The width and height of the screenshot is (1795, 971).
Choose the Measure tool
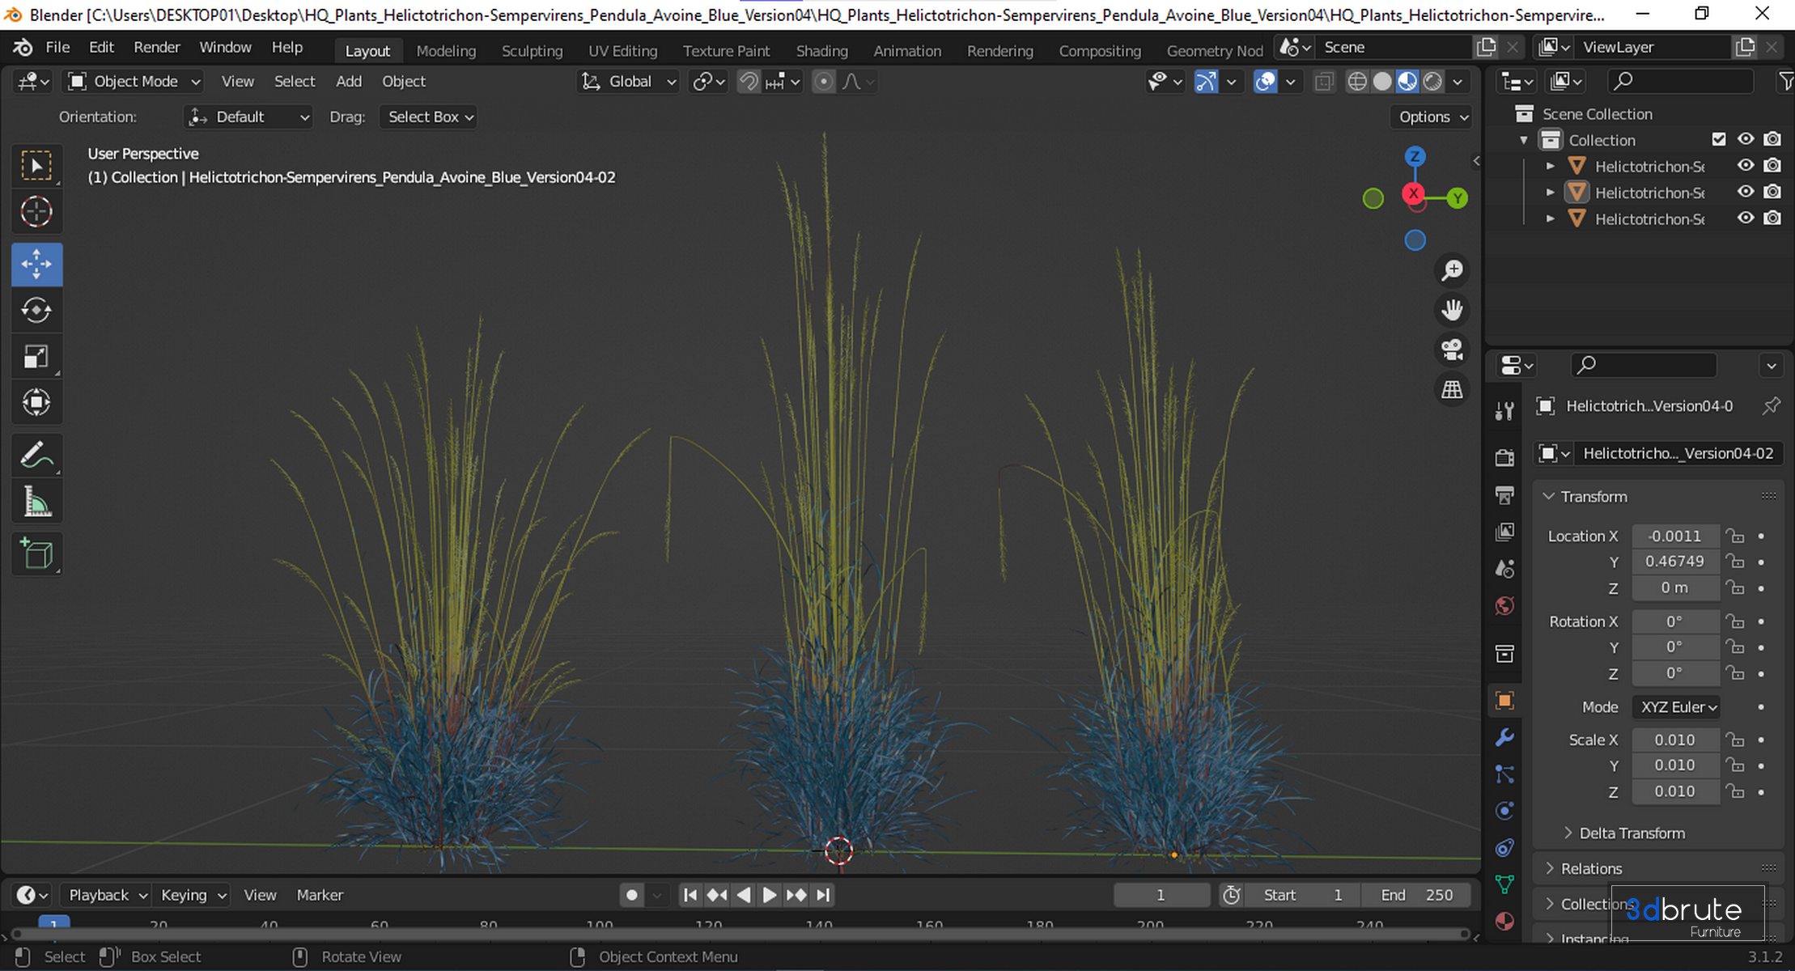[x=36, y=502]
